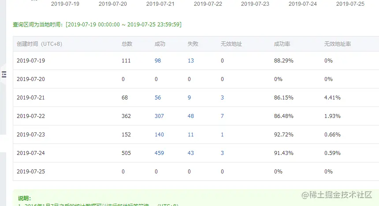This screenshot has height=206, width=379.
Task: Open failure count 9 for 2019-07-21
Action: (x=189, y=98)
